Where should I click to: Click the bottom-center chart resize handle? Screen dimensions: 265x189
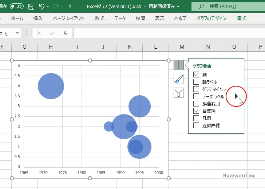(90, 178)
